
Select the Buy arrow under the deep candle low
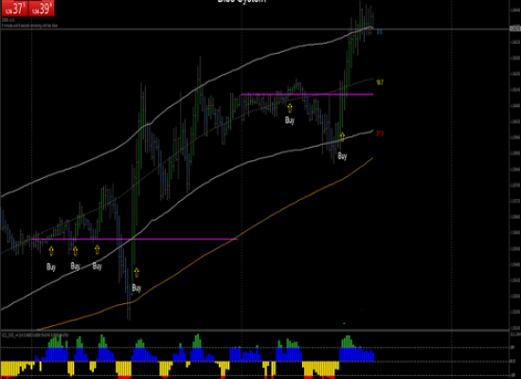click(x=136, y=272)
